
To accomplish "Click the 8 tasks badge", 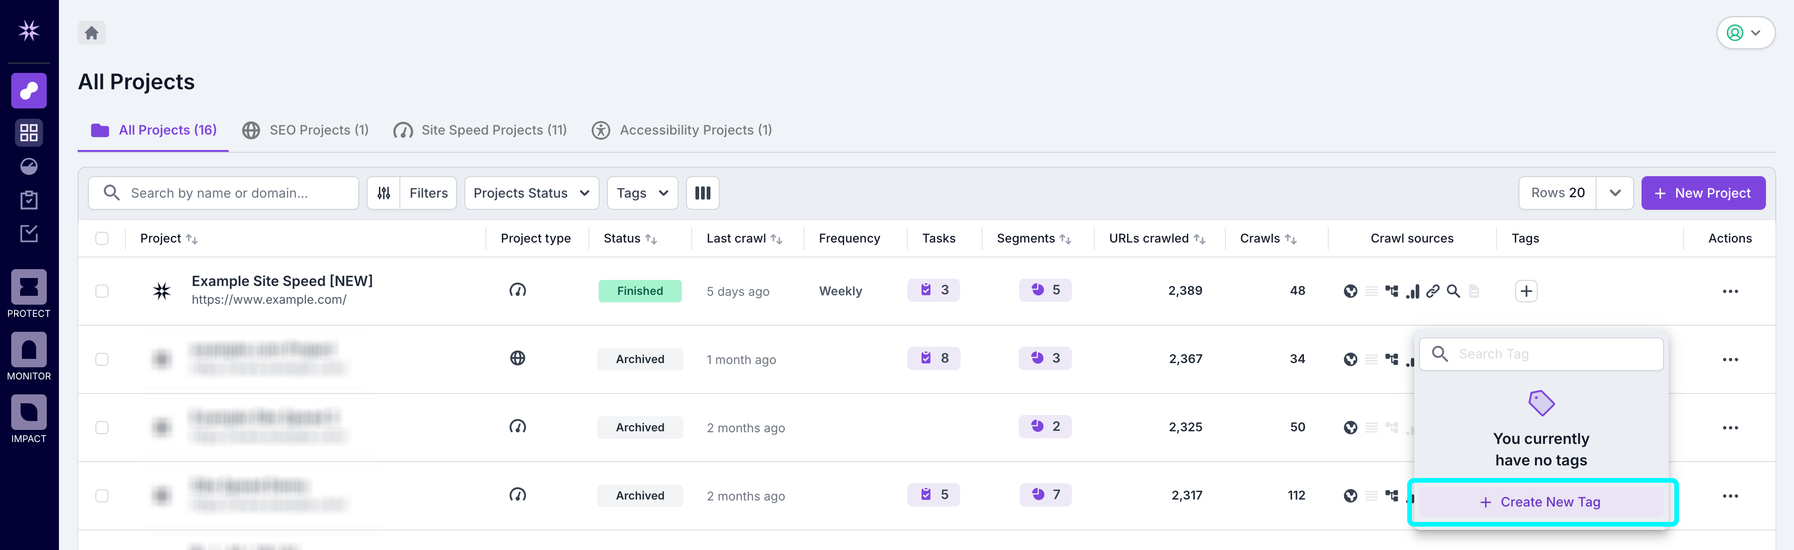I will click(933, 358).
